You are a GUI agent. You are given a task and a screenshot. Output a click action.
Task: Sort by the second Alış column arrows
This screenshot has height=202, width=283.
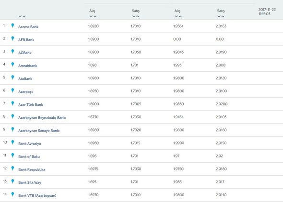178,16
